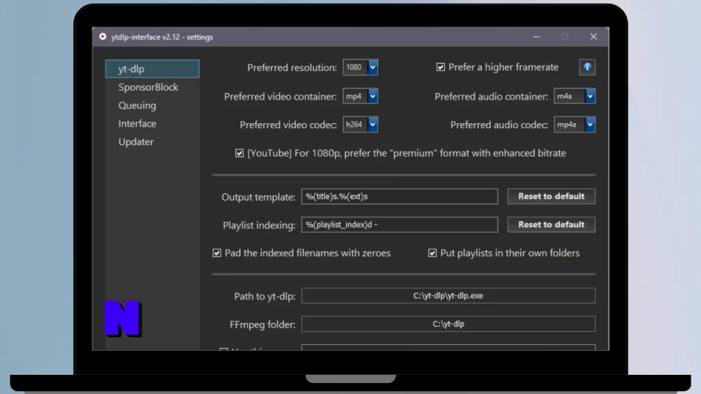Close the settings window
This screenshot has width=701, height=394.
[594, 37]
